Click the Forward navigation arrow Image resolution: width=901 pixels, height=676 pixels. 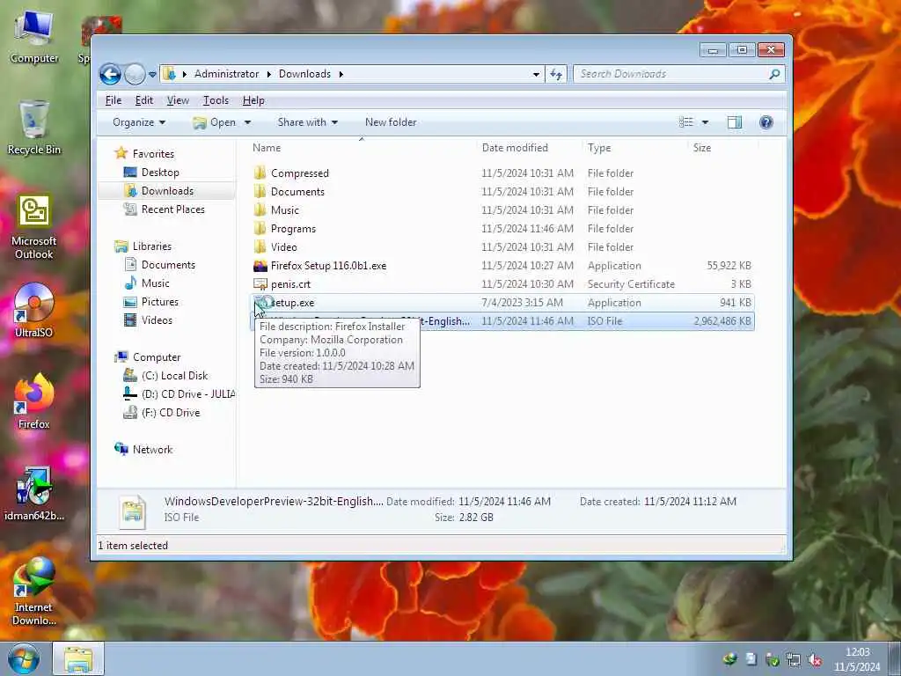pyautogui.click(x=135, y=74)
